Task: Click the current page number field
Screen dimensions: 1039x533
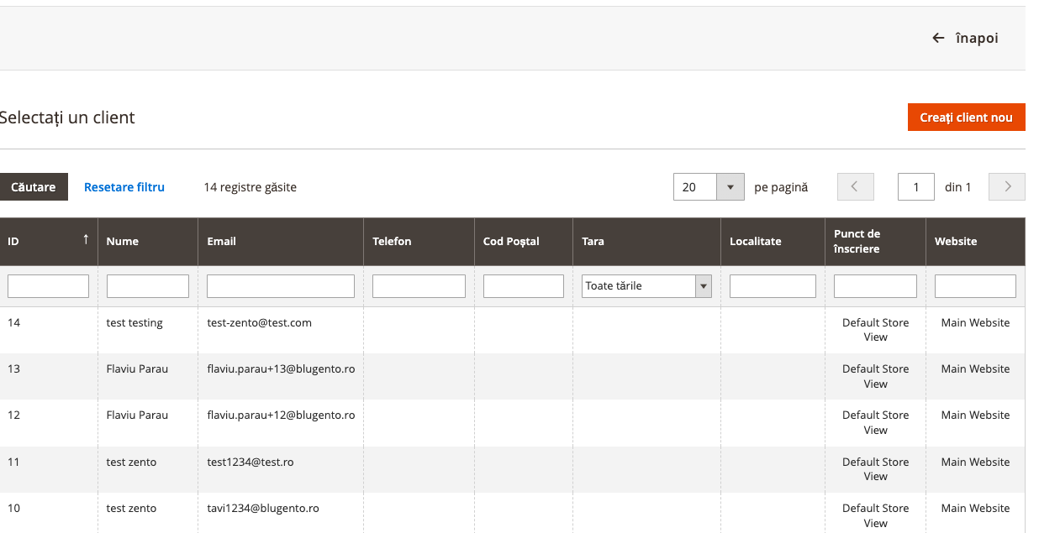Action: click(x=916, y=187)
